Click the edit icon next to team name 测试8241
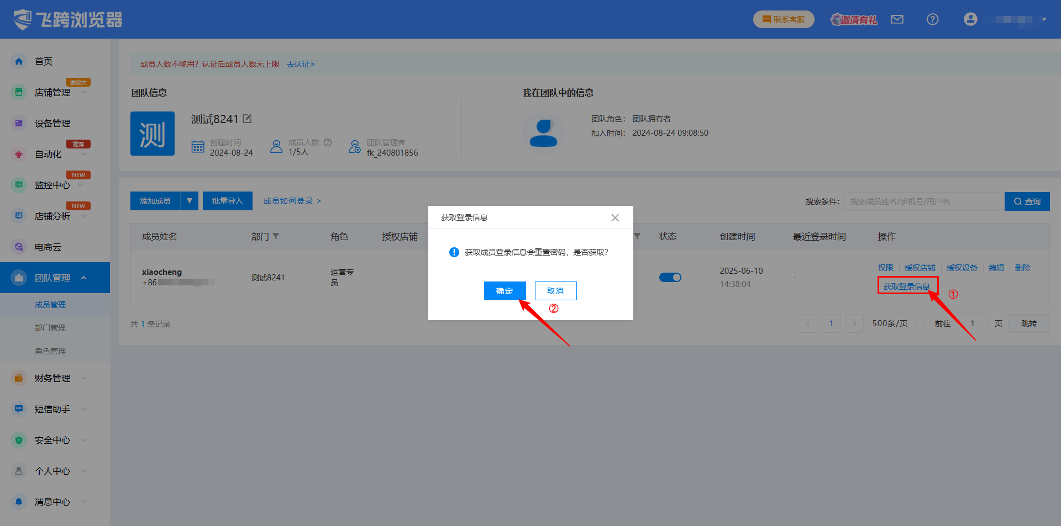The width and height of the screenshot is (1061, 526). (247, 119)
